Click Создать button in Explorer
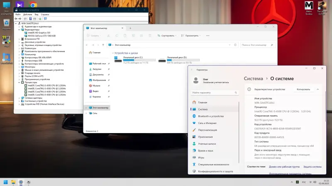 (94, 36)
